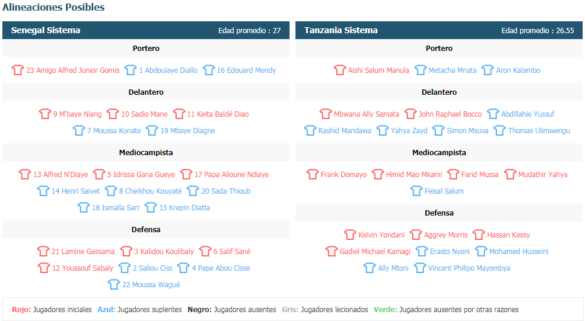Select player John Raphael Bocco
The image size is (585, 321).
click(450, 114)
